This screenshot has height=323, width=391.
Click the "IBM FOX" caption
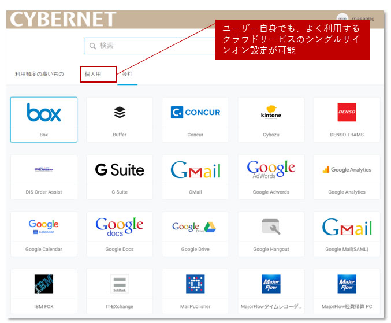pos(44,306)
